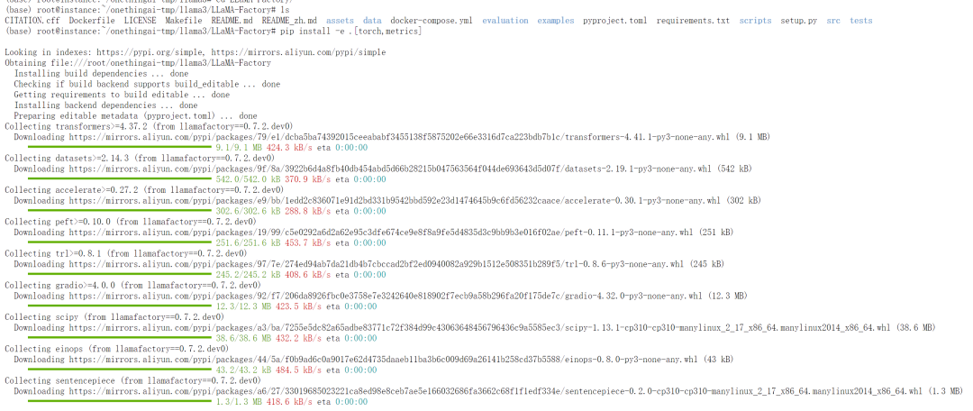The image size is (973, 411).
Task: Click the evaluation directory name
Action: click(505, 21)
